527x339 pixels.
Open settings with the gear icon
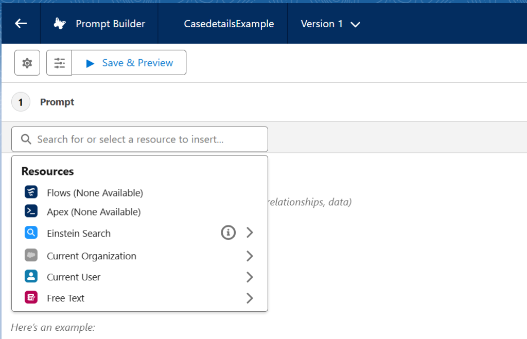(x=27, y=63)
